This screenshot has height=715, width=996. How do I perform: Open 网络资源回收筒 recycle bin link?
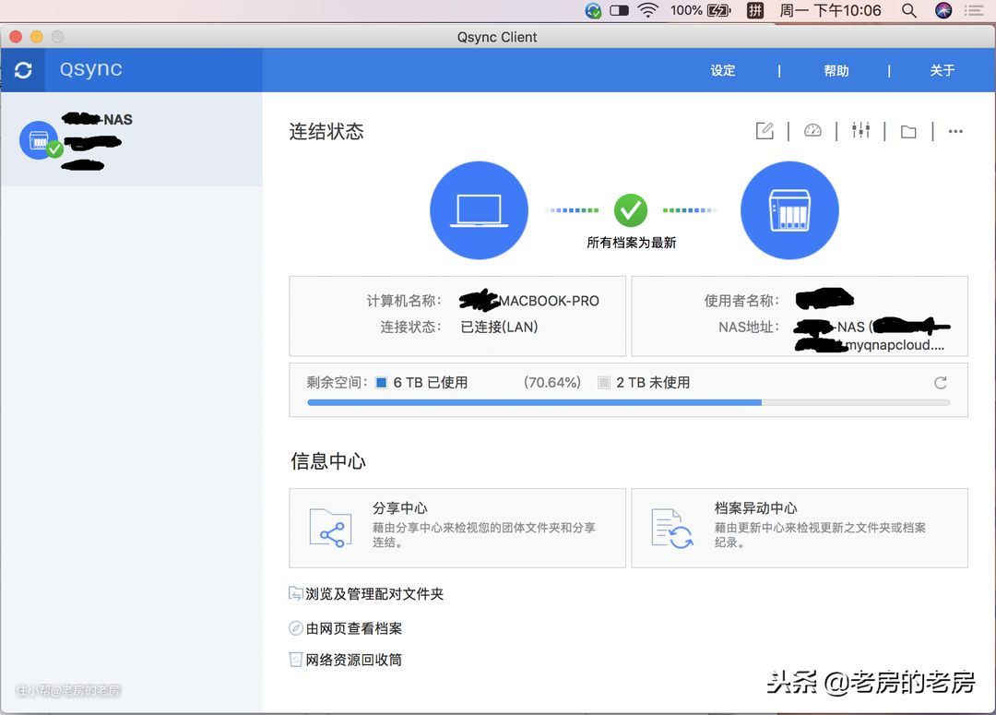click(x=353, y=660)
